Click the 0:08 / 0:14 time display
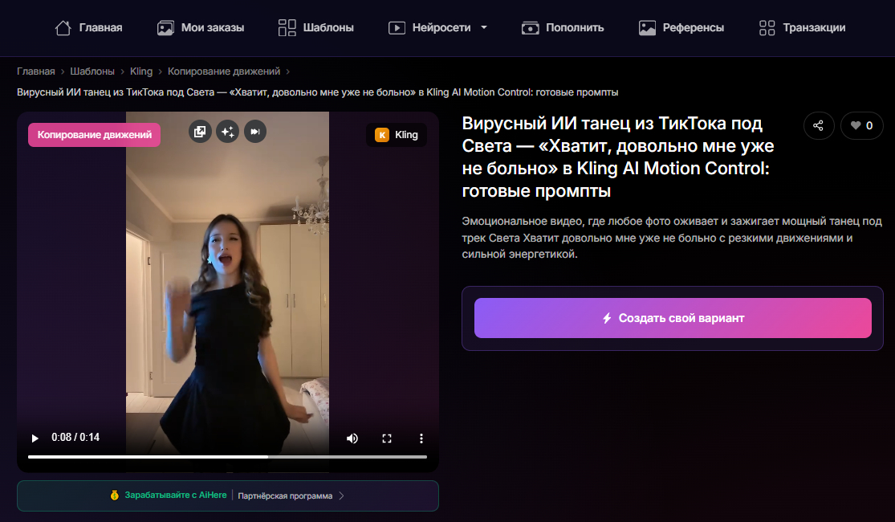895x522 pixels. 75,438
